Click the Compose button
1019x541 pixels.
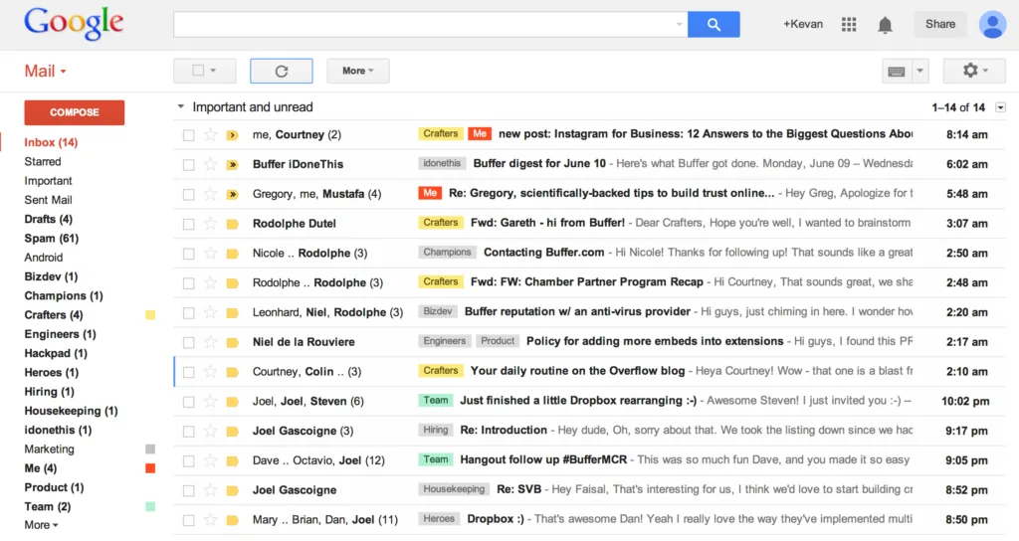point(74,112)
